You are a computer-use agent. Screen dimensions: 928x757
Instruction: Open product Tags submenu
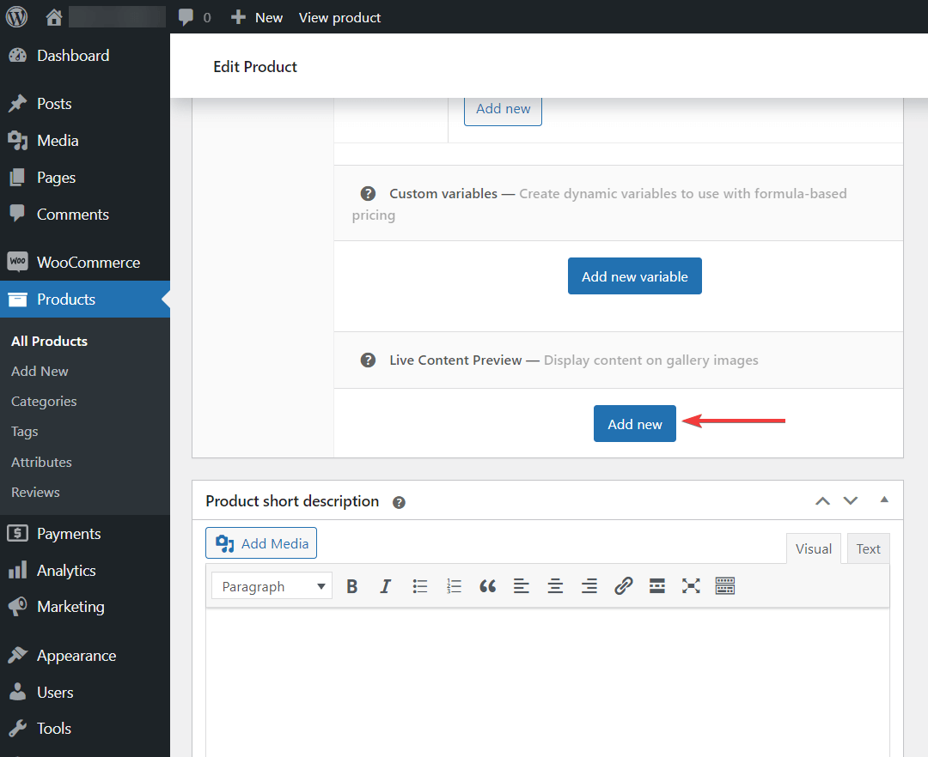click(24, 432)
